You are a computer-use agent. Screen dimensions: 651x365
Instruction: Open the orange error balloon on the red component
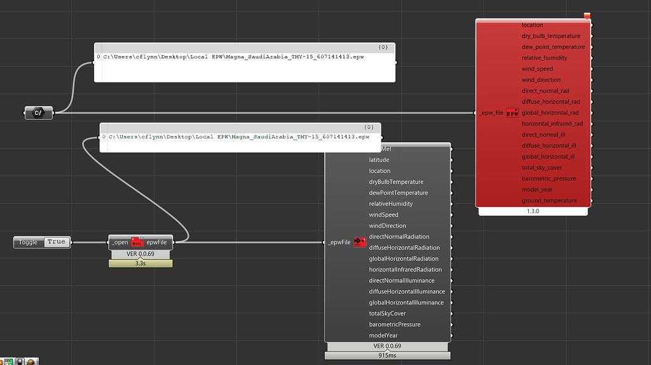click(x=587, y=16)
